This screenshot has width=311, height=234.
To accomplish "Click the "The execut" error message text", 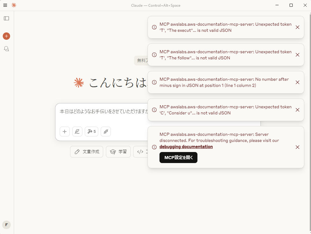I will coord(226,27).
